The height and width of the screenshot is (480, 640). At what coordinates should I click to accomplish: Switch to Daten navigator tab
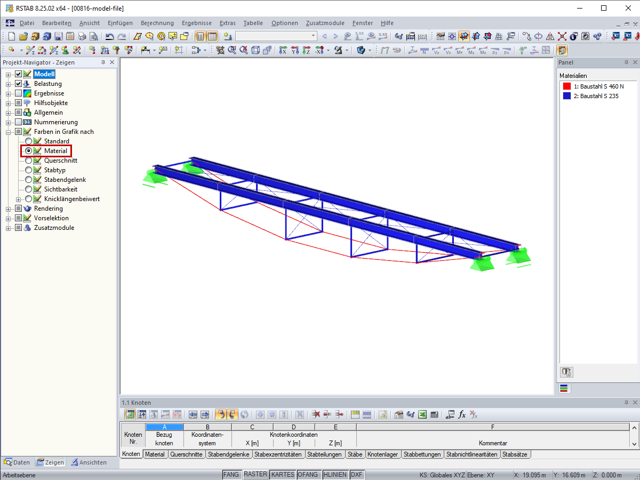17,462
